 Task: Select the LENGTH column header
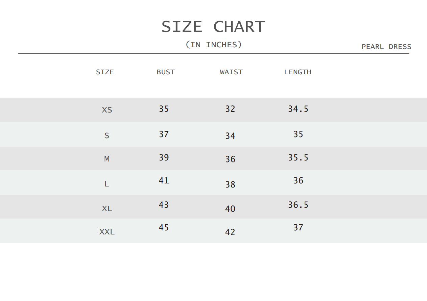(298, 72)
